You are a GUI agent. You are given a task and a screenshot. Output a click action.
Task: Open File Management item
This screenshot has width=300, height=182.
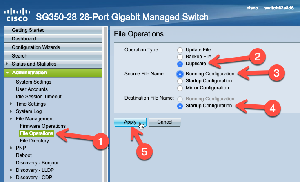click(35, 119)
